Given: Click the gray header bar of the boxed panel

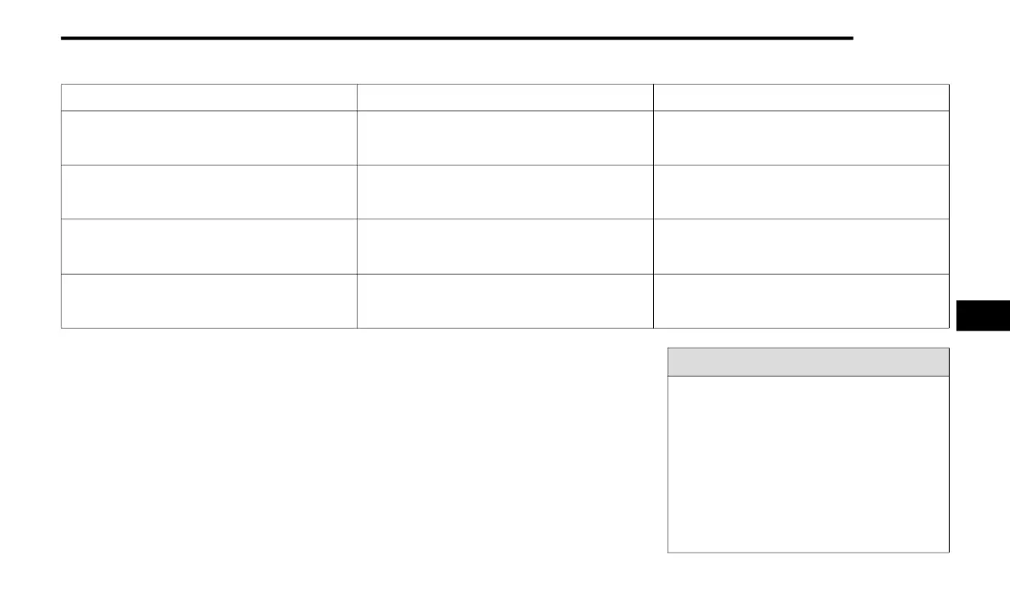Looking at the screenshot, I should tap(808, 362).
